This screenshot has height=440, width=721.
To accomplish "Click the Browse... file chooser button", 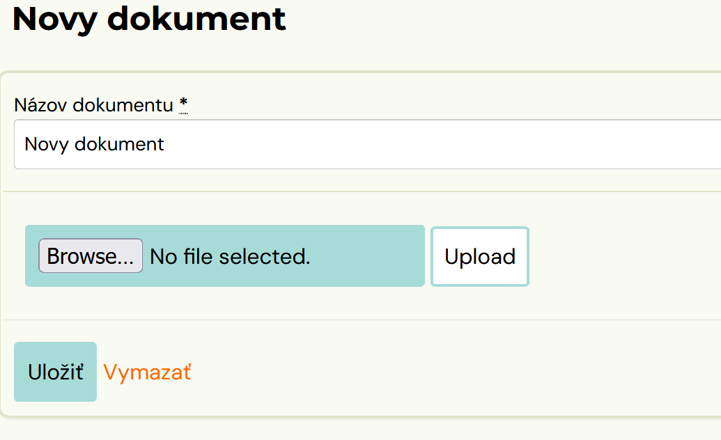I will 91,256.
